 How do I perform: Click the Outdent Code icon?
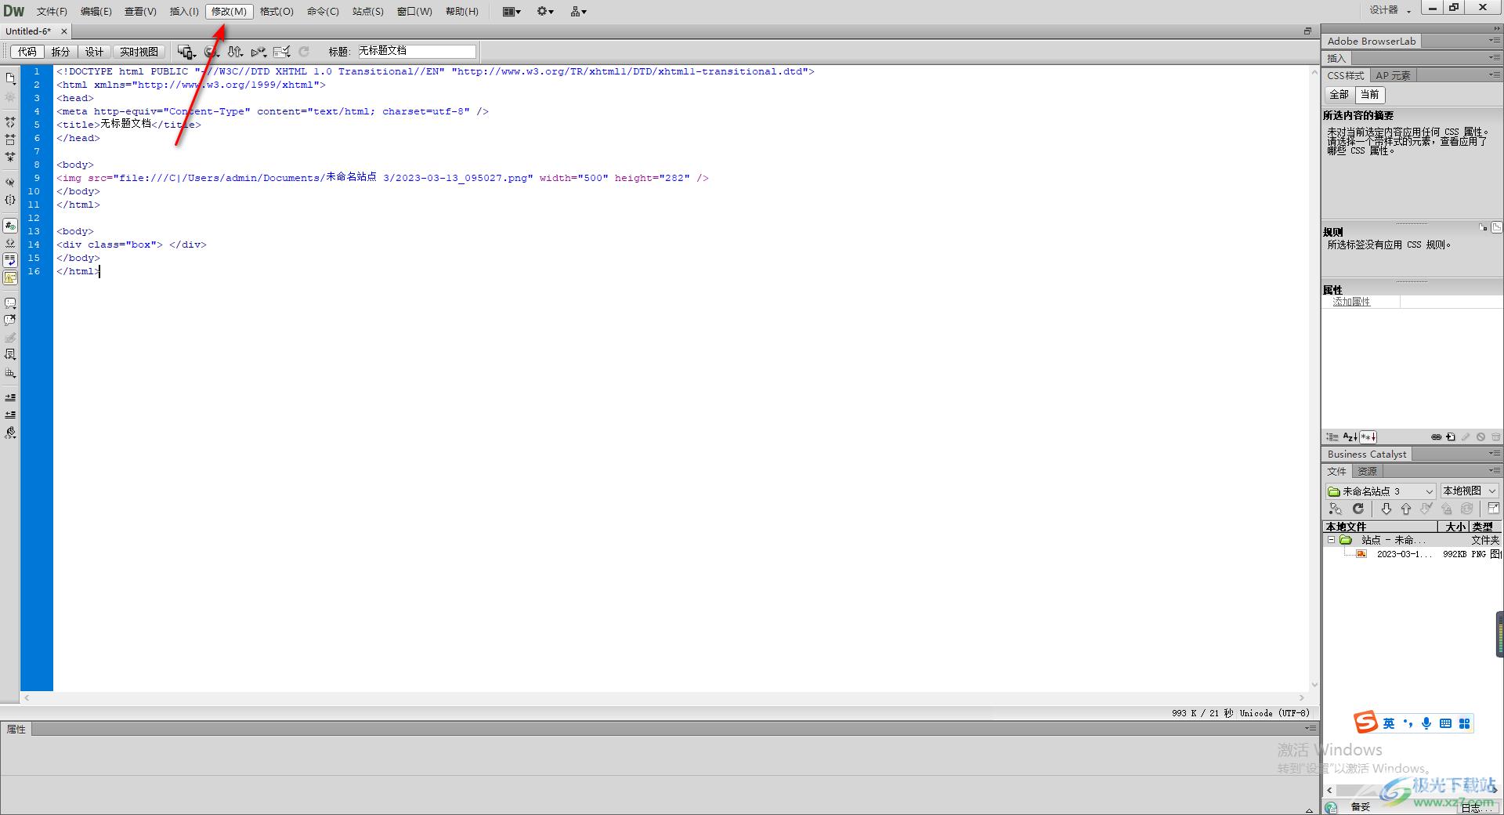pyautogui.click(x=10, y=415)
